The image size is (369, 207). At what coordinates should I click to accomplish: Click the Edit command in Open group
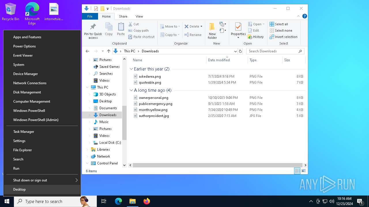click(x=253, y=30)
